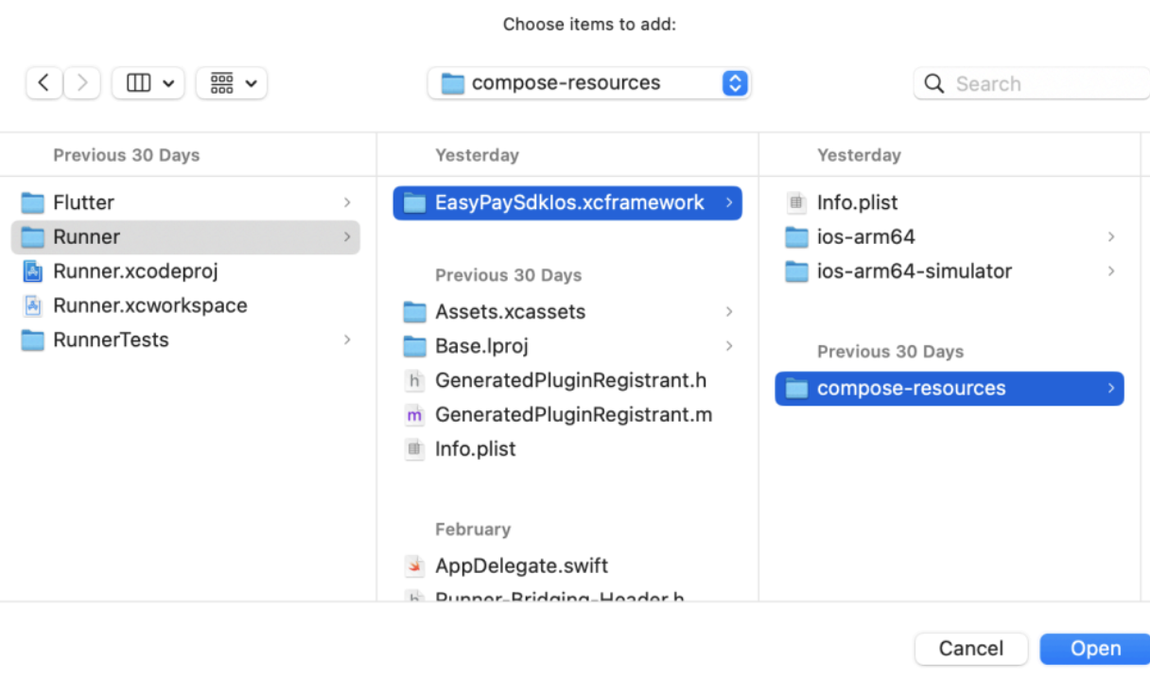Screen dimensions: 1150x679
Task: Select the GeneratedPluginRegistrant.h header file icon
Action: click(x=414, y=381)
